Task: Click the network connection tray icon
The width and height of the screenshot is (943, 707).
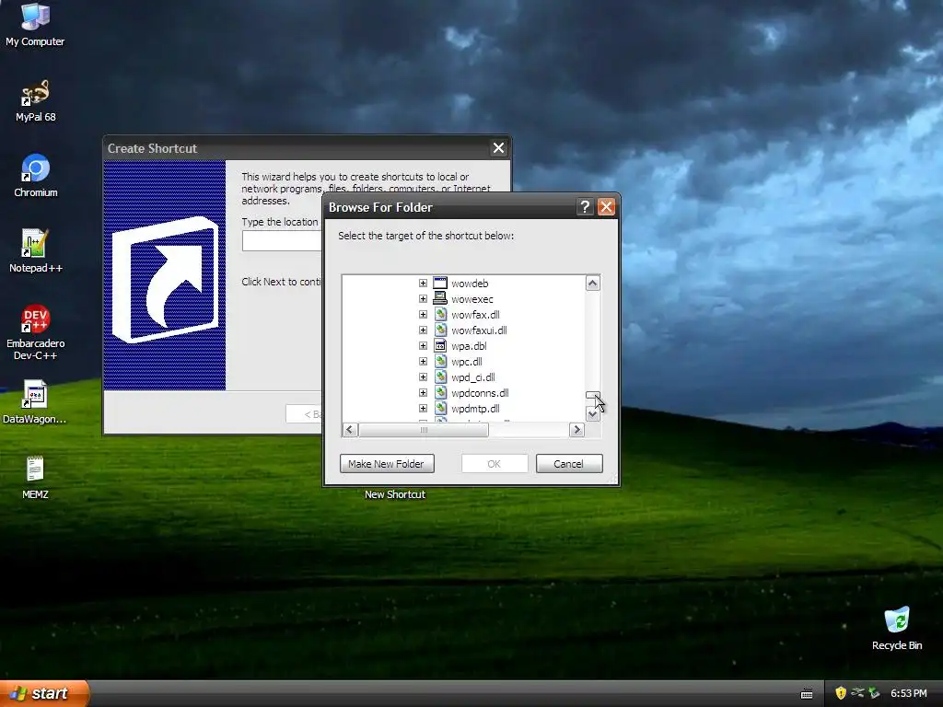Action: point(857,693)
